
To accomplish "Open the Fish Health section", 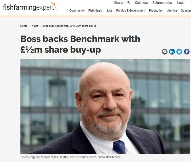I will [x=95, y=10].
